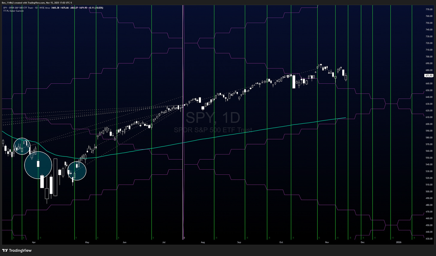The image size is (436, 256).
Task: Click the 430.00 price axis label
Action: click(x=429, y=239)
